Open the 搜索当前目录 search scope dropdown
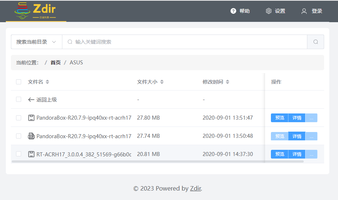This screenshot has height=200, width=338. (x=36, y=42)
